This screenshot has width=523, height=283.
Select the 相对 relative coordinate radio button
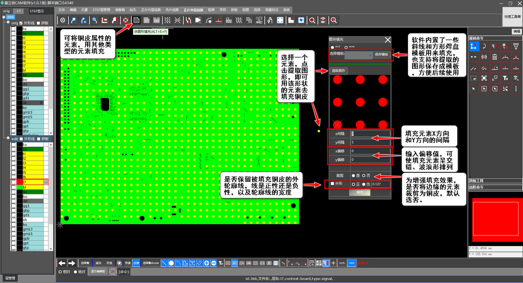60,272
